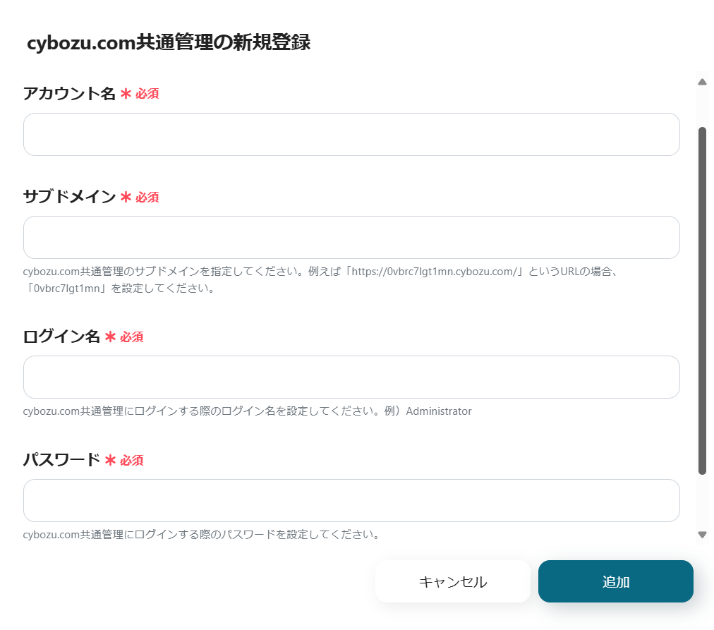Click into the パスワード field
This screenshot has height=630, width=714.
coord(351,500)
